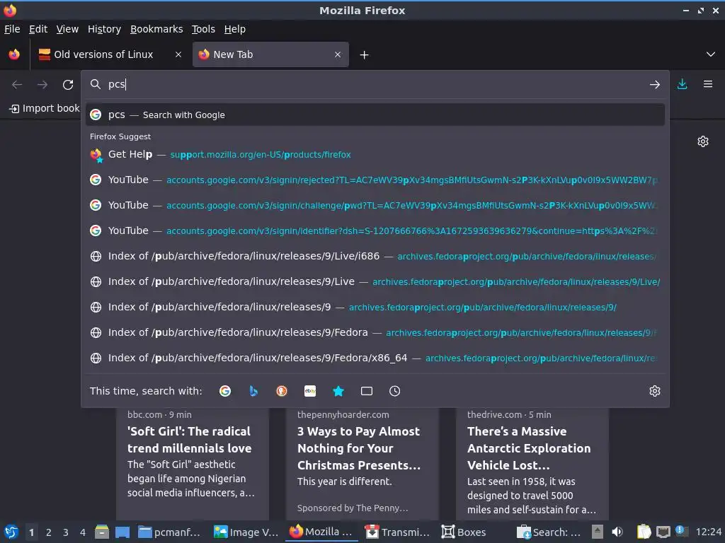The height and width of the screenshot is (543, 725).
Task: Search this time with DuckDuckGo icon
Action: point(282,391)
